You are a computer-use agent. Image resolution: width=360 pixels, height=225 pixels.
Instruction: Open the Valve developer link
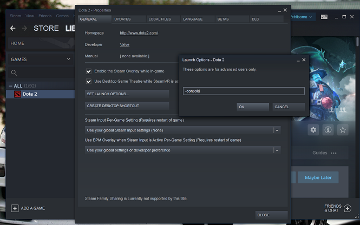tap(125, 45)
